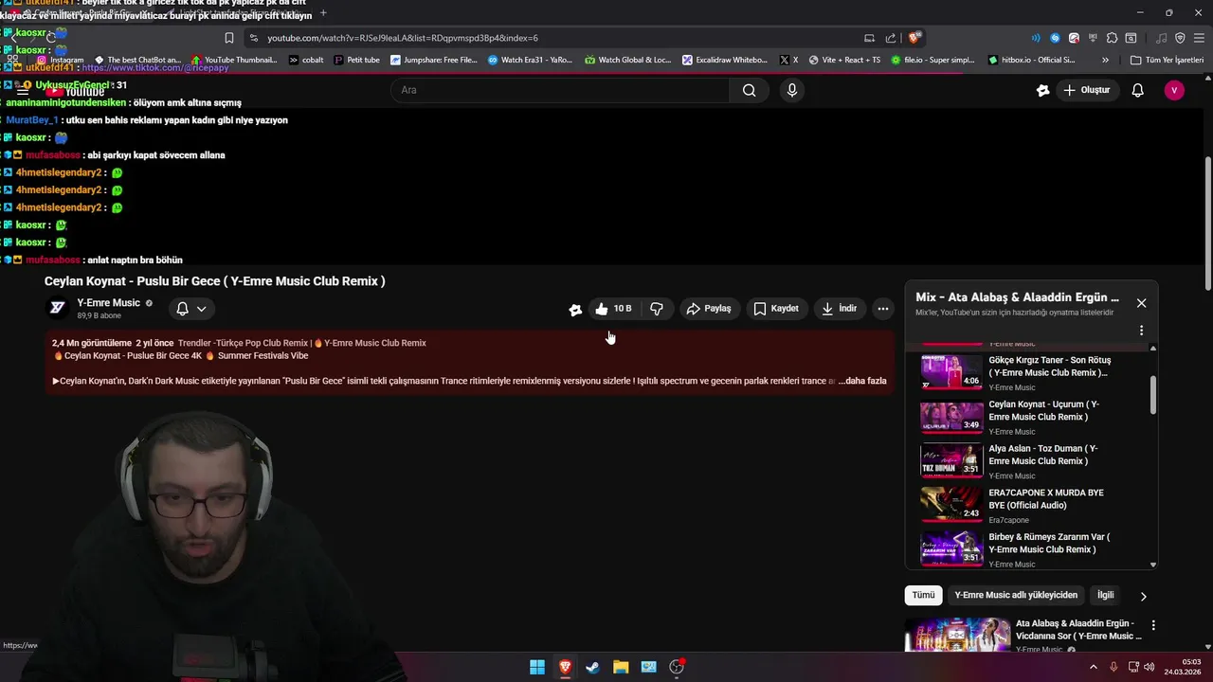Open the account avatar menu
1213x682 pixels.
coord(1174,90)
